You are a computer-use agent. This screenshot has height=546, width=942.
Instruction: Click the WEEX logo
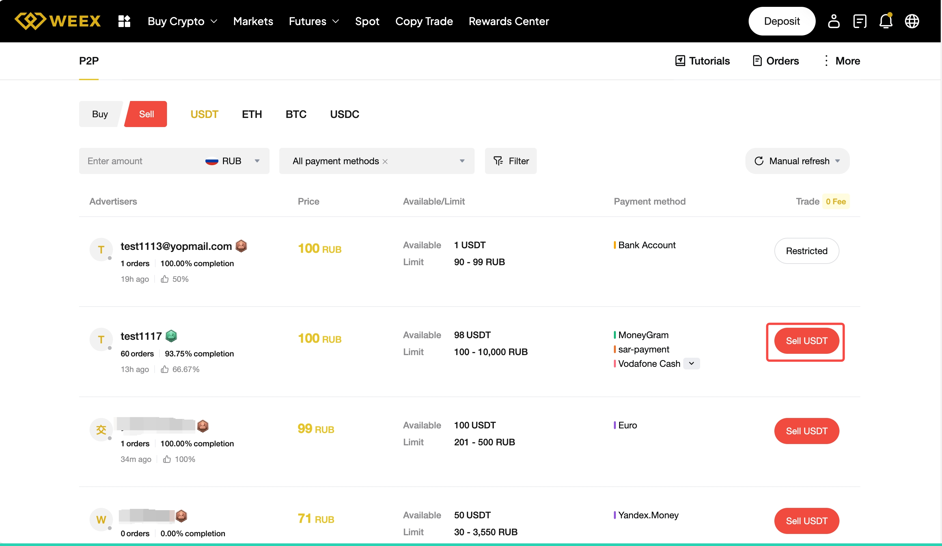pos(58,21)
